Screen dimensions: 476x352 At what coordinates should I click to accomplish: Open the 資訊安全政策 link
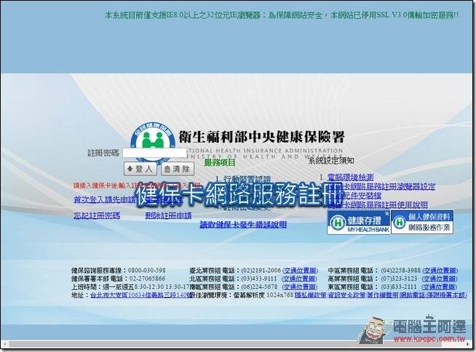346,295
